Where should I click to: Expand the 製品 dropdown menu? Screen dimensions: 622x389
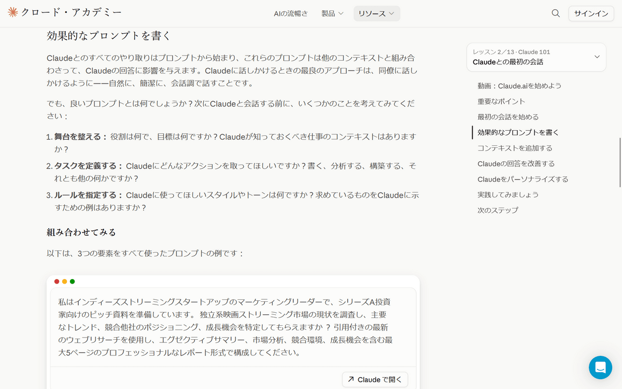(332, 13)
